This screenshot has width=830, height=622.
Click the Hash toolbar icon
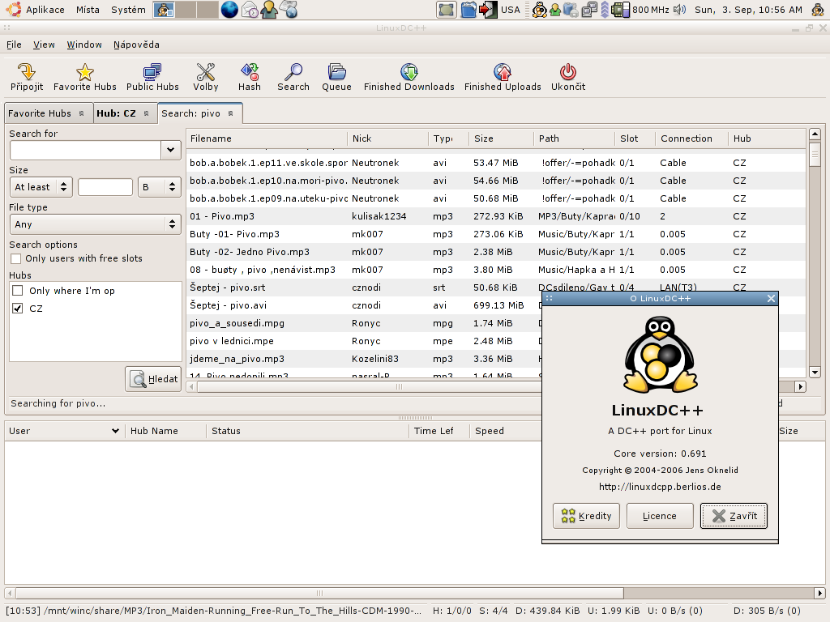coord(250,77)
